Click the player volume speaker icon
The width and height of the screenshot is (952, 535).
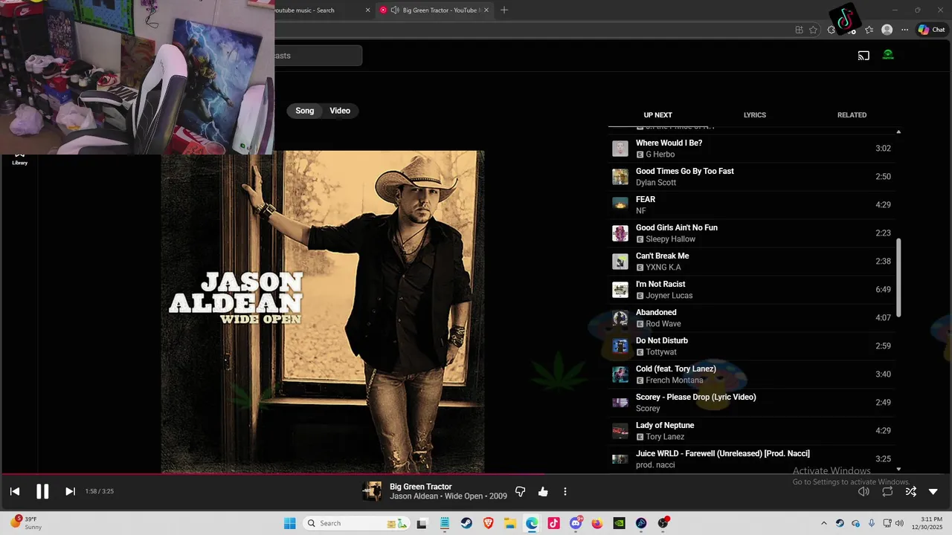pyautogui.click(x=863, y=491)
